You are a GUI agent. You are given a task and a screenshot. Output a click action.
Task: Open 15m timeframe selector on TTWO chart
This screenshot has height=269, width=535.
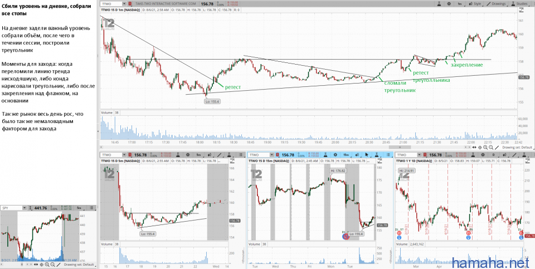tap(346, 155)
